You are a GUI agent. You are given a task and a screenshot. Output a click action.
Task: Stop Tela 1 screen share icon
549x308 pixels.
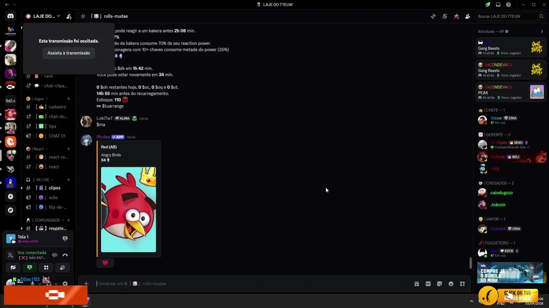pos(65,238)
